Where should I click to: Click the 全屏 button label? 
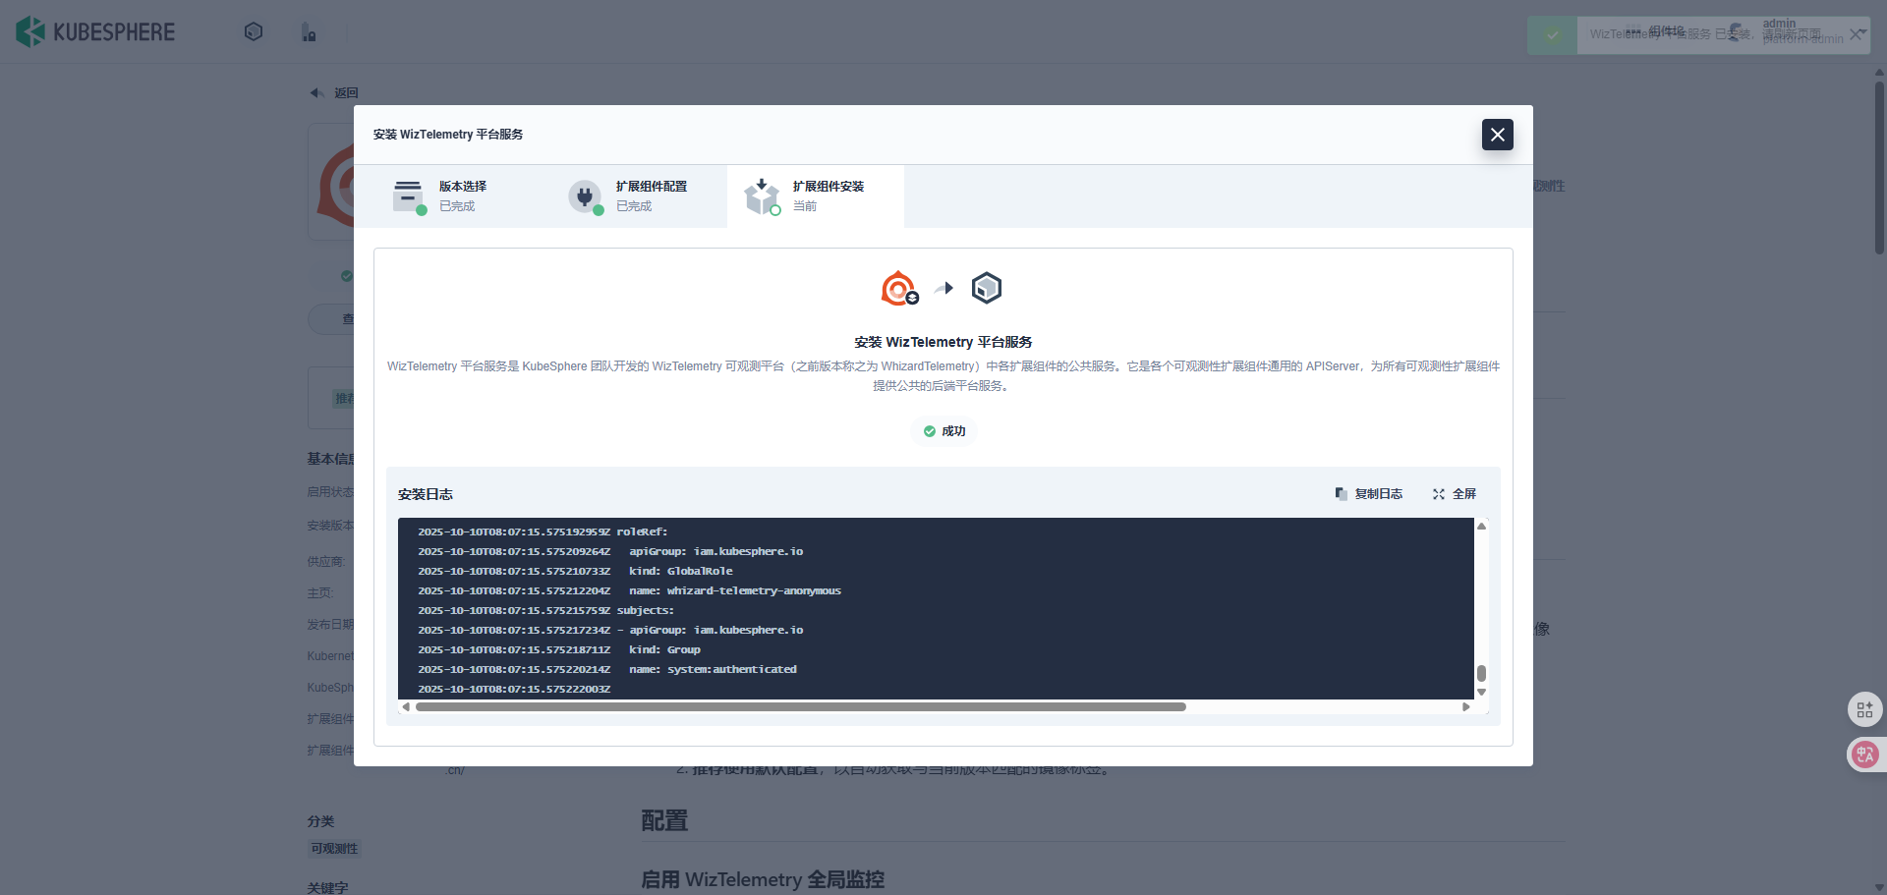click(x=1464, y=494)
